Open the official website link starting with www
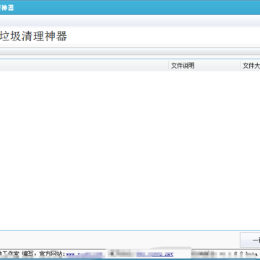 [x=84, y=254]
